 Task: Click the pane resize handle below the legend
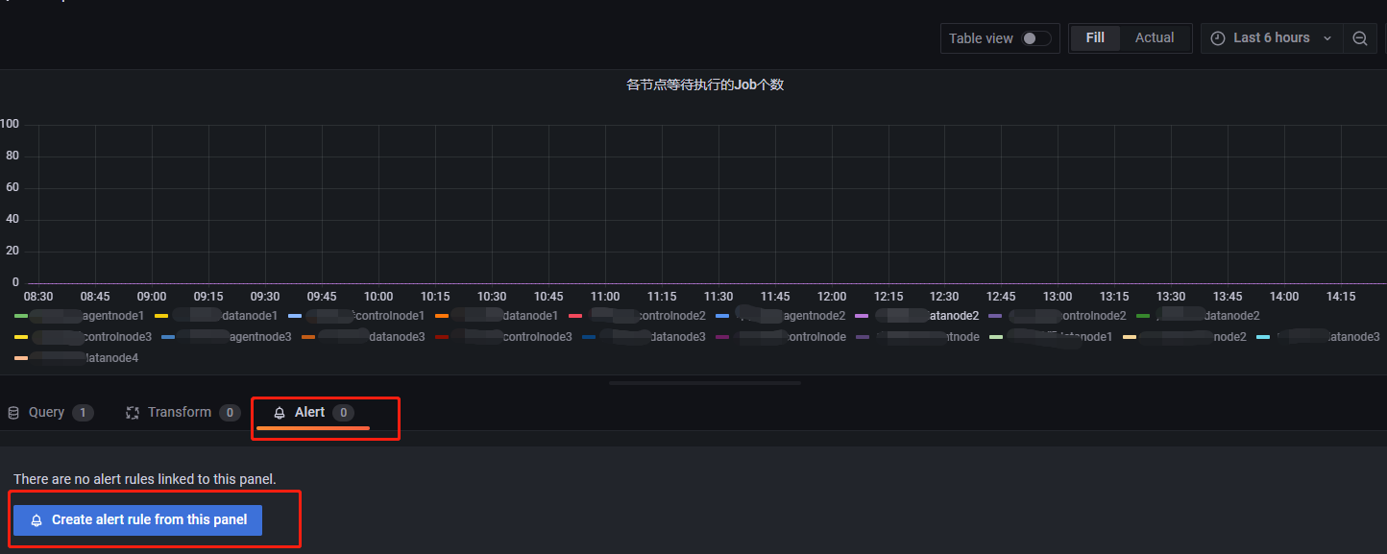click(x=705, y=382)
